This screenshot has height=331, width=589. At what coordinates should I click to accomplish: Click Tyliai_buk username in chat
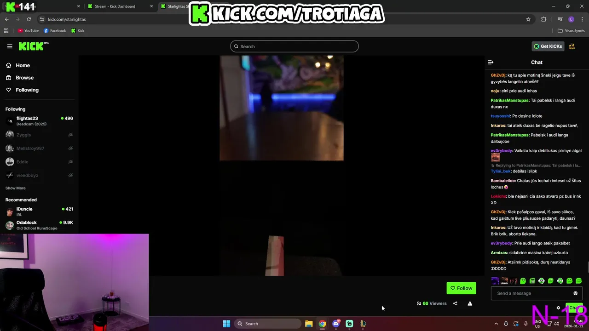[501, 171]
